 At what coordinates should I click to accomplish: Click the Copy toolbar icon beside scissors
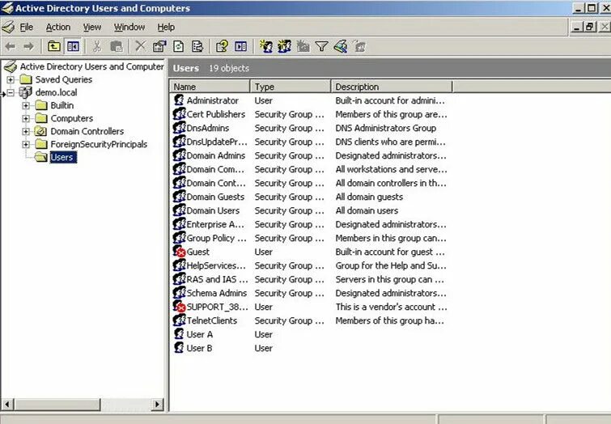click(x=116, y=47)
